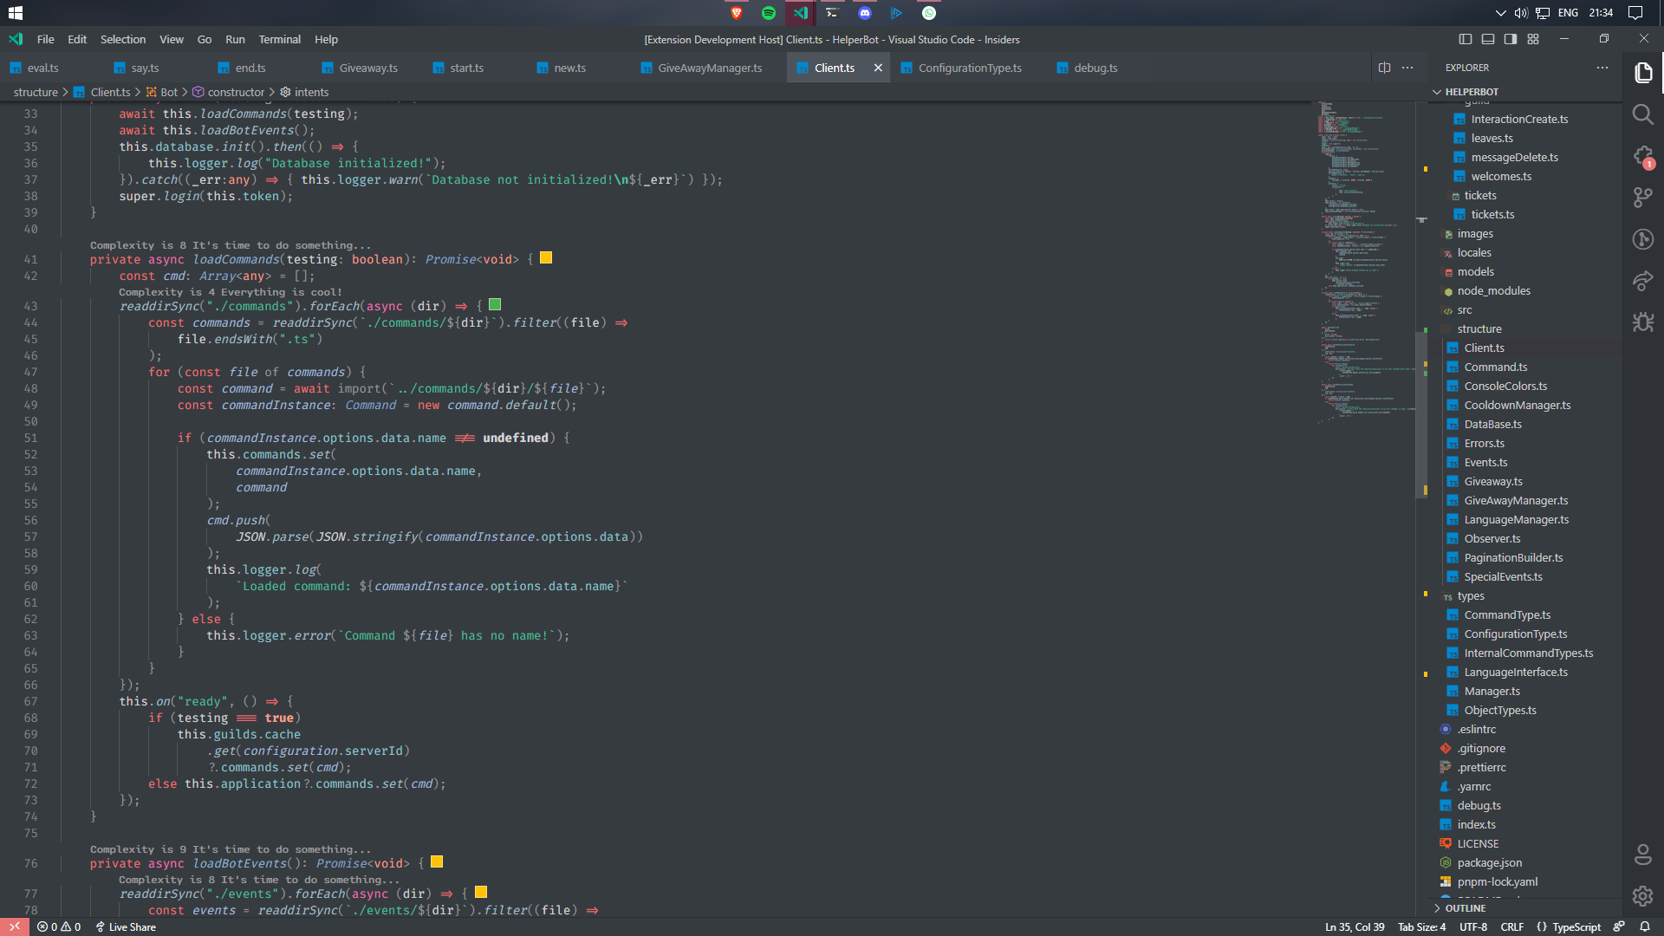Click the TypeScript language mode indicator

pos(1576,926)
